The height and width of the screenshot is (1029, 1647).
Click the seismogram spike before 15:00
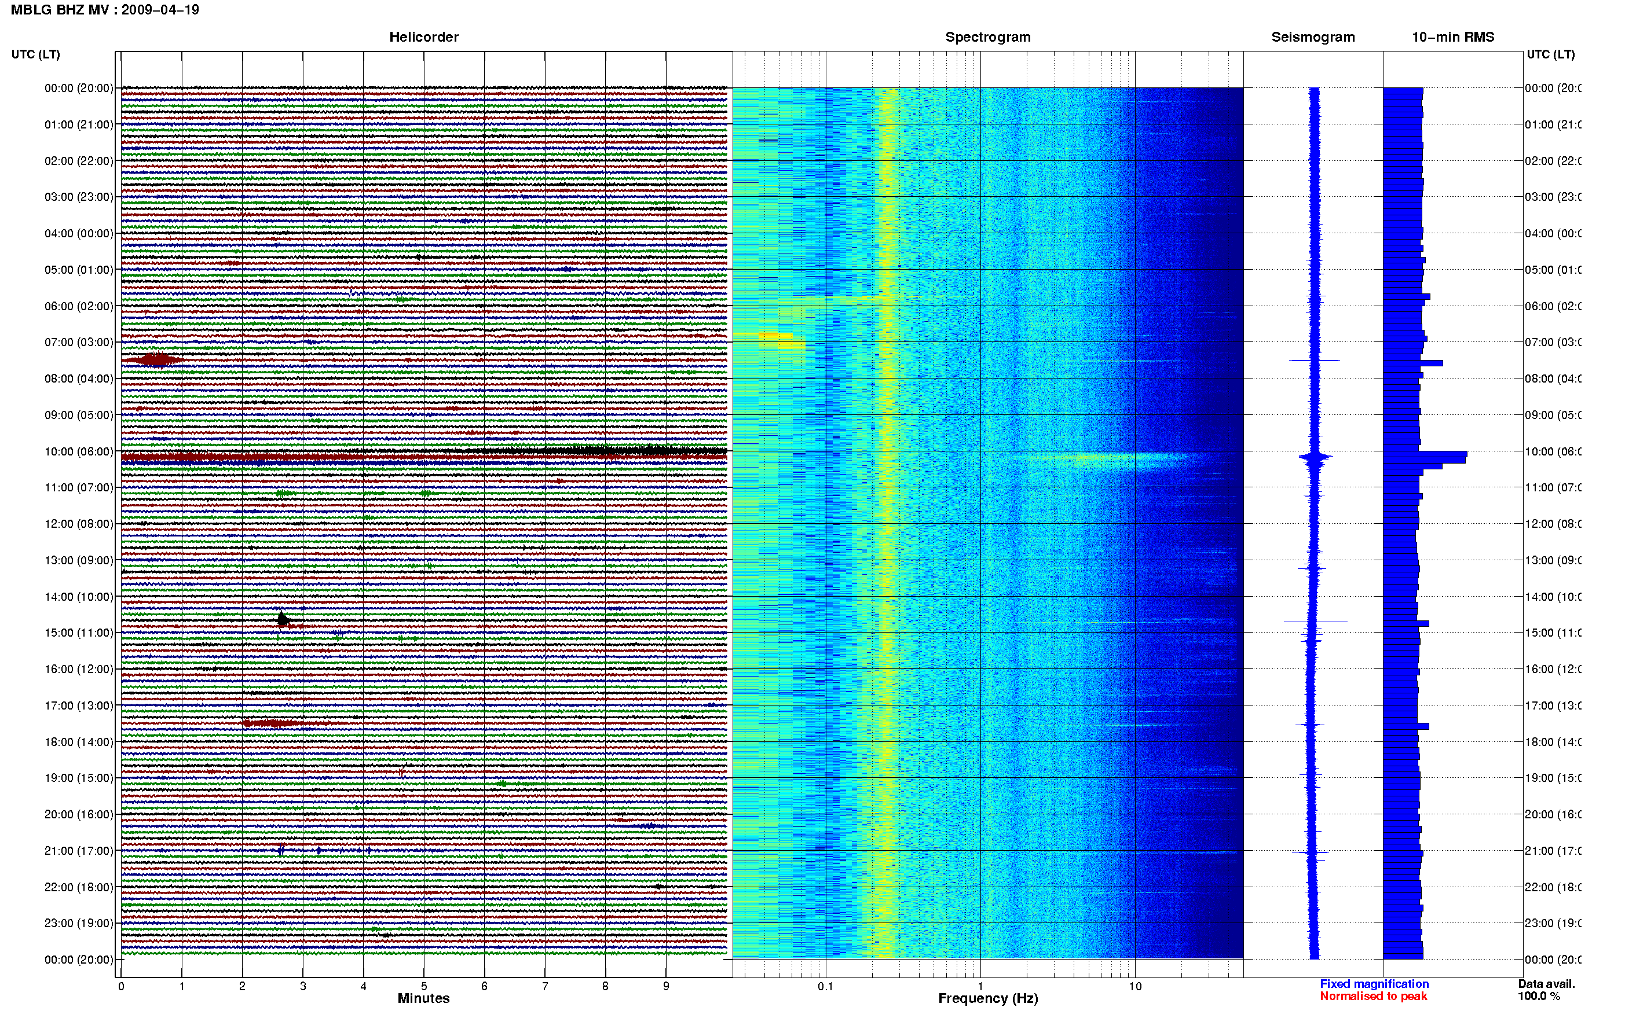(1315, 622)
